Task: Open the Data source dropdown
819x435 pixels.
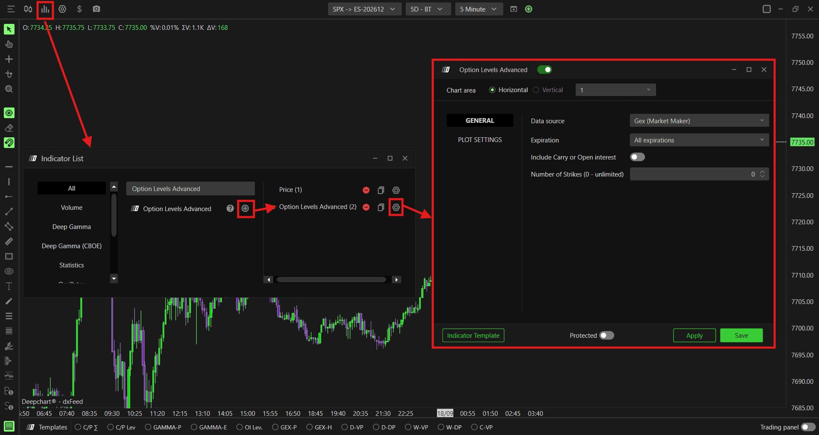Action: tap(699, 121)
